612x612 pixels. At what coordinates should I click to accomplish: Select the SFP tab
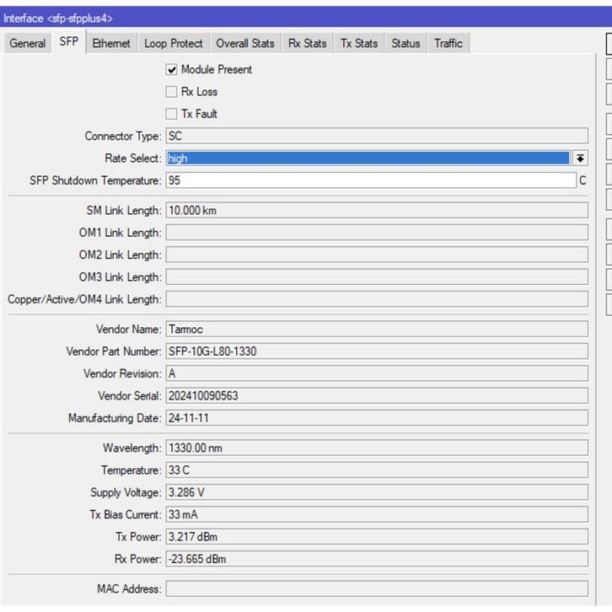click(x=69, y=42)
